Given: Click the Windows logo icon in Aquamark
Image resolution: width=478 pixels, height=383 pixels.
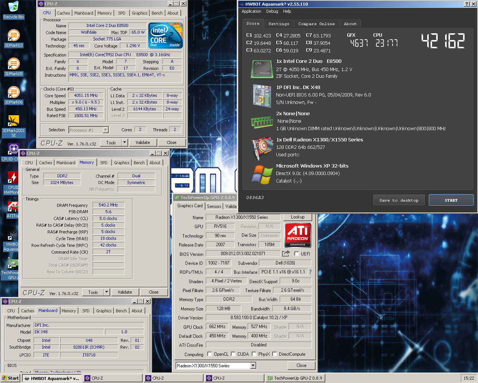Looking at the screenshot, I should point(262,174).
